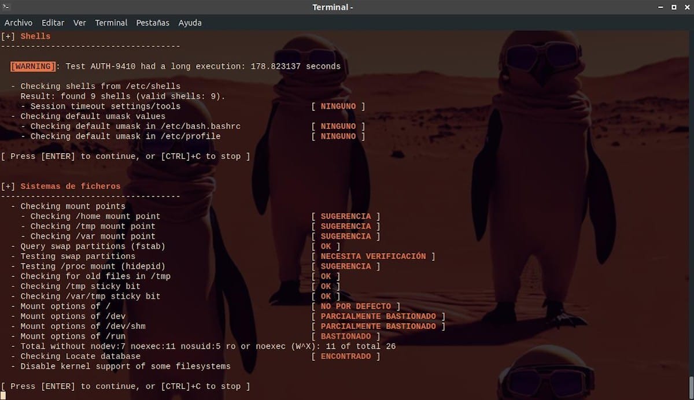Click 'Checking Locate database' line
The height and width of the screenshot is (400, 694).
tap(76, 356)
